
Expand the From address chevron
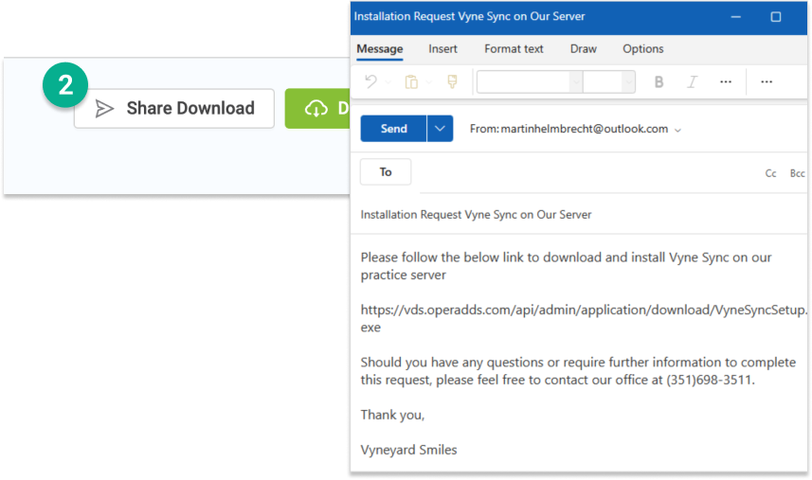[677, 130]
